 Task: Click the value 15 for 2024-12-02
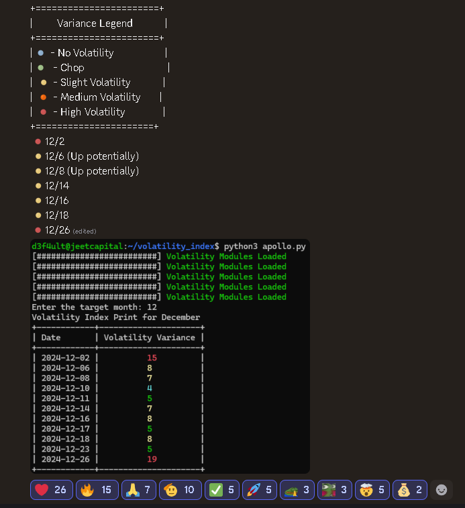pyautogui.click(x=152, y=358)
